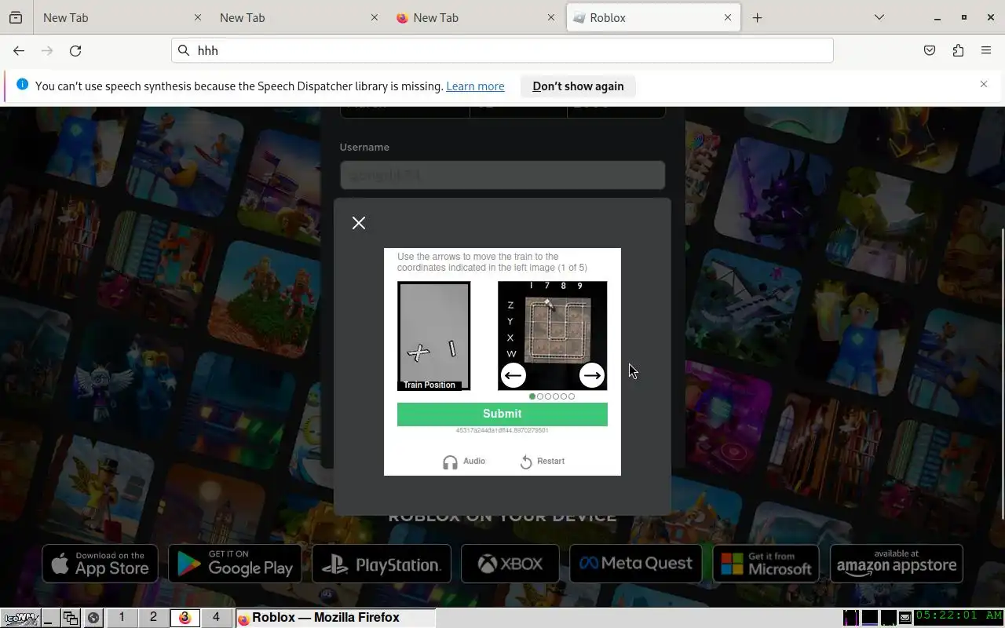
Task: Open the Firefox View button
Action: pos(15,17)
